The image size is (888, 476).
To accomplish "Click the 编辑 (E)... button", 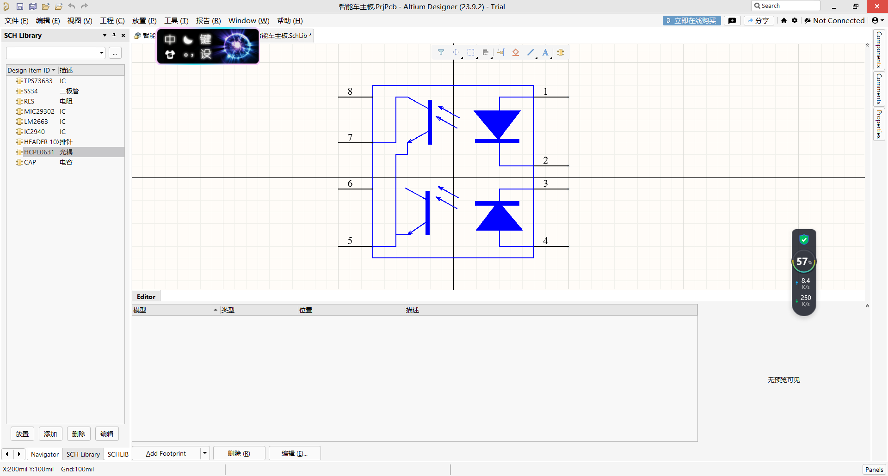I will (295, 453).
